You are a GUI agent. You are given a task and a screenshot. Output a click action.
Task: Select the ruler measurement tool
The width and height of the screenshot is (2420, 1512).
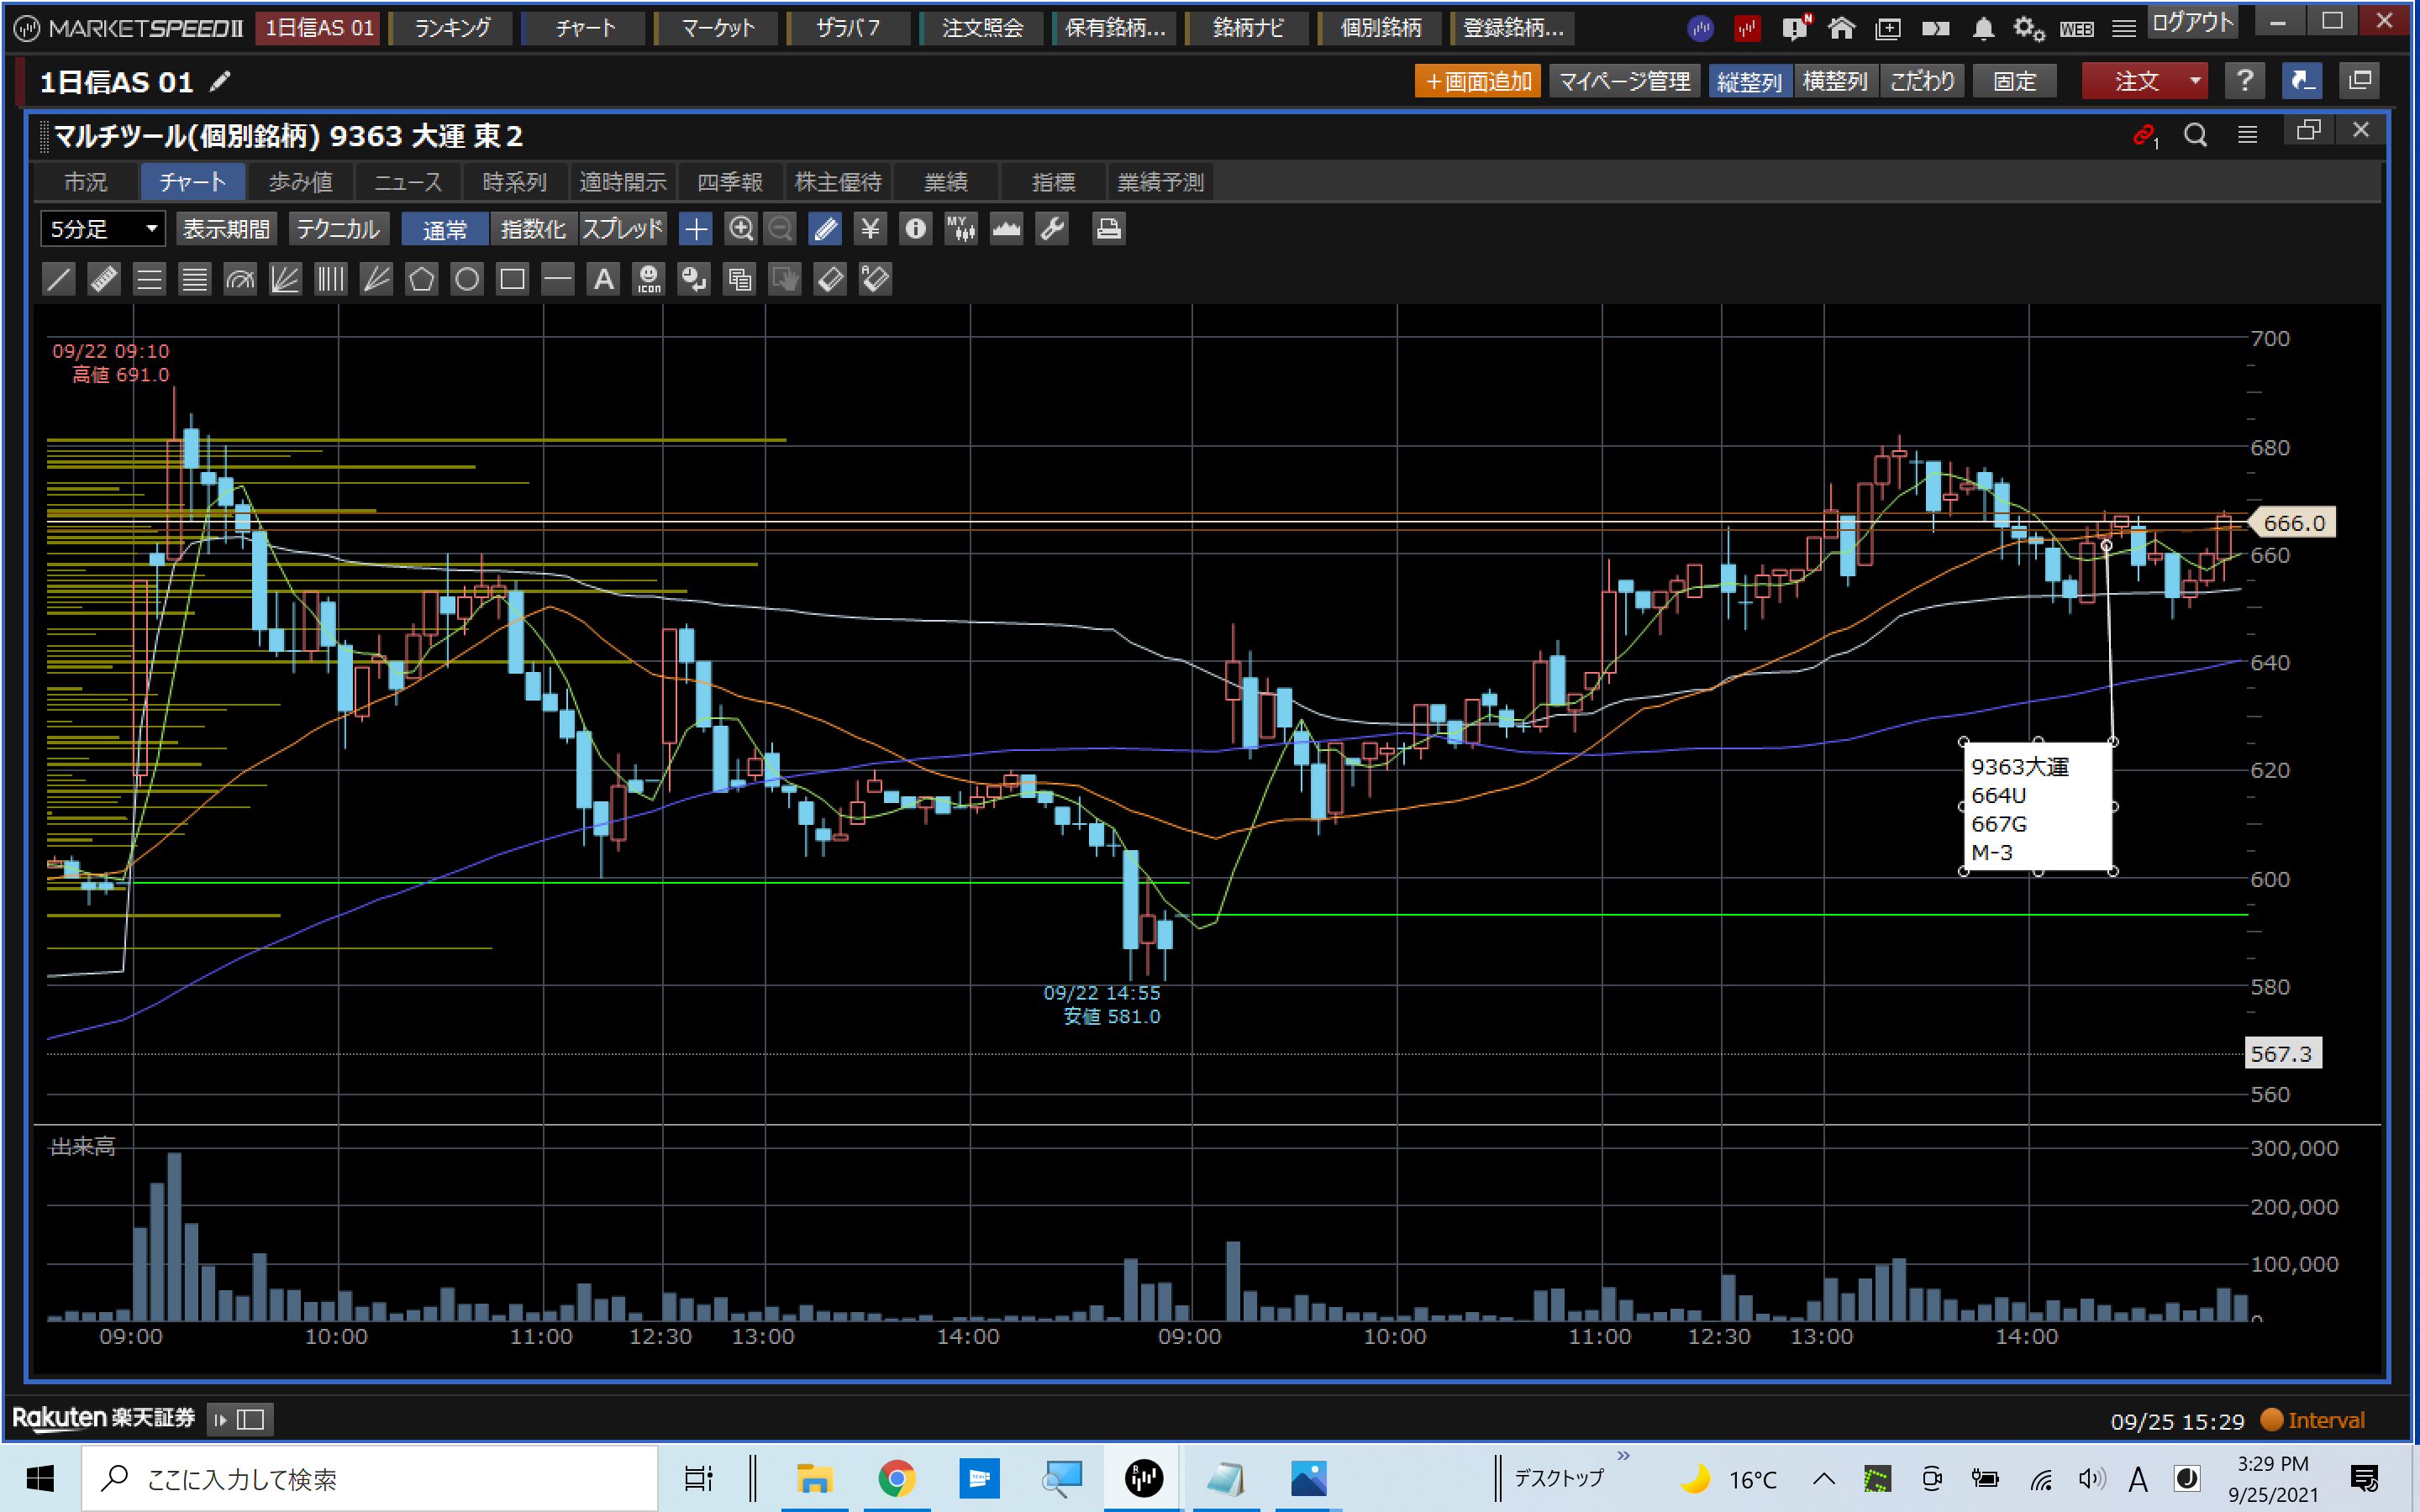(104, 279)
